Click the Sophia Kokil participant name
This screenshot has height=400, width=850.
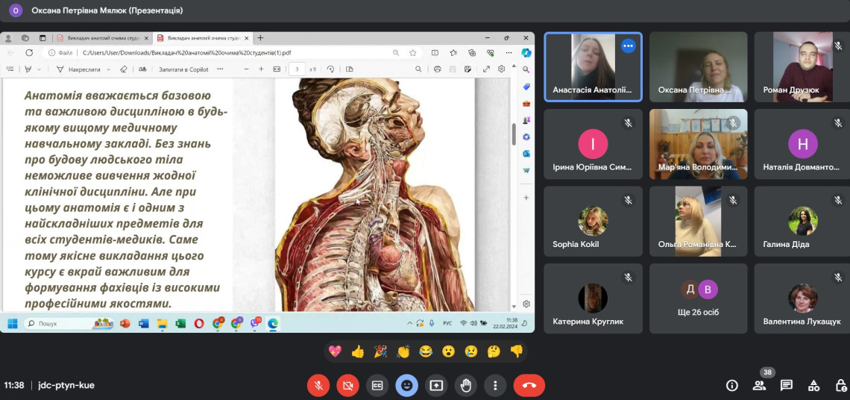point(576,244)
